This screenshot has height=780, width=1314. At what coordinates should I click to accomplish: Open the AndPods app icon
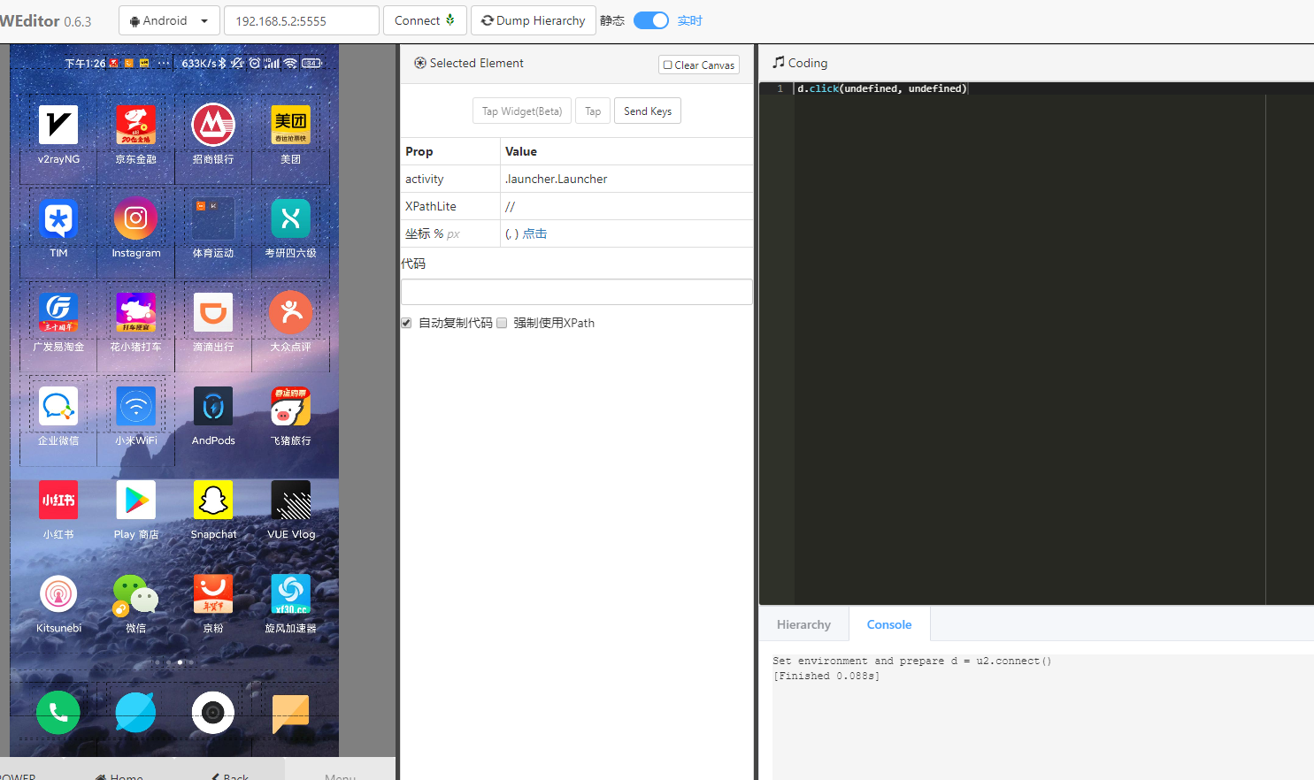213,406
